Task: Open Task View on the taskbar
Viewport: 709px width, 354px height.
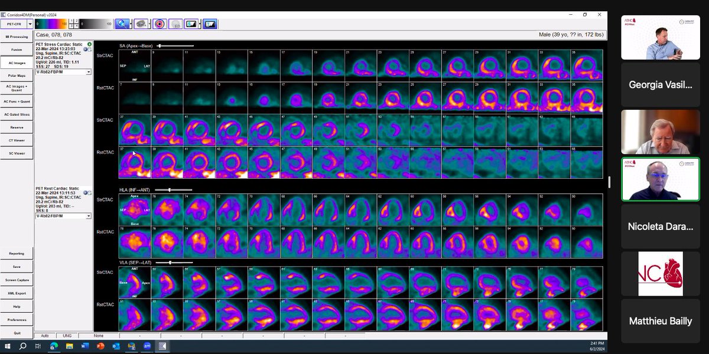Action: (38, 346)
